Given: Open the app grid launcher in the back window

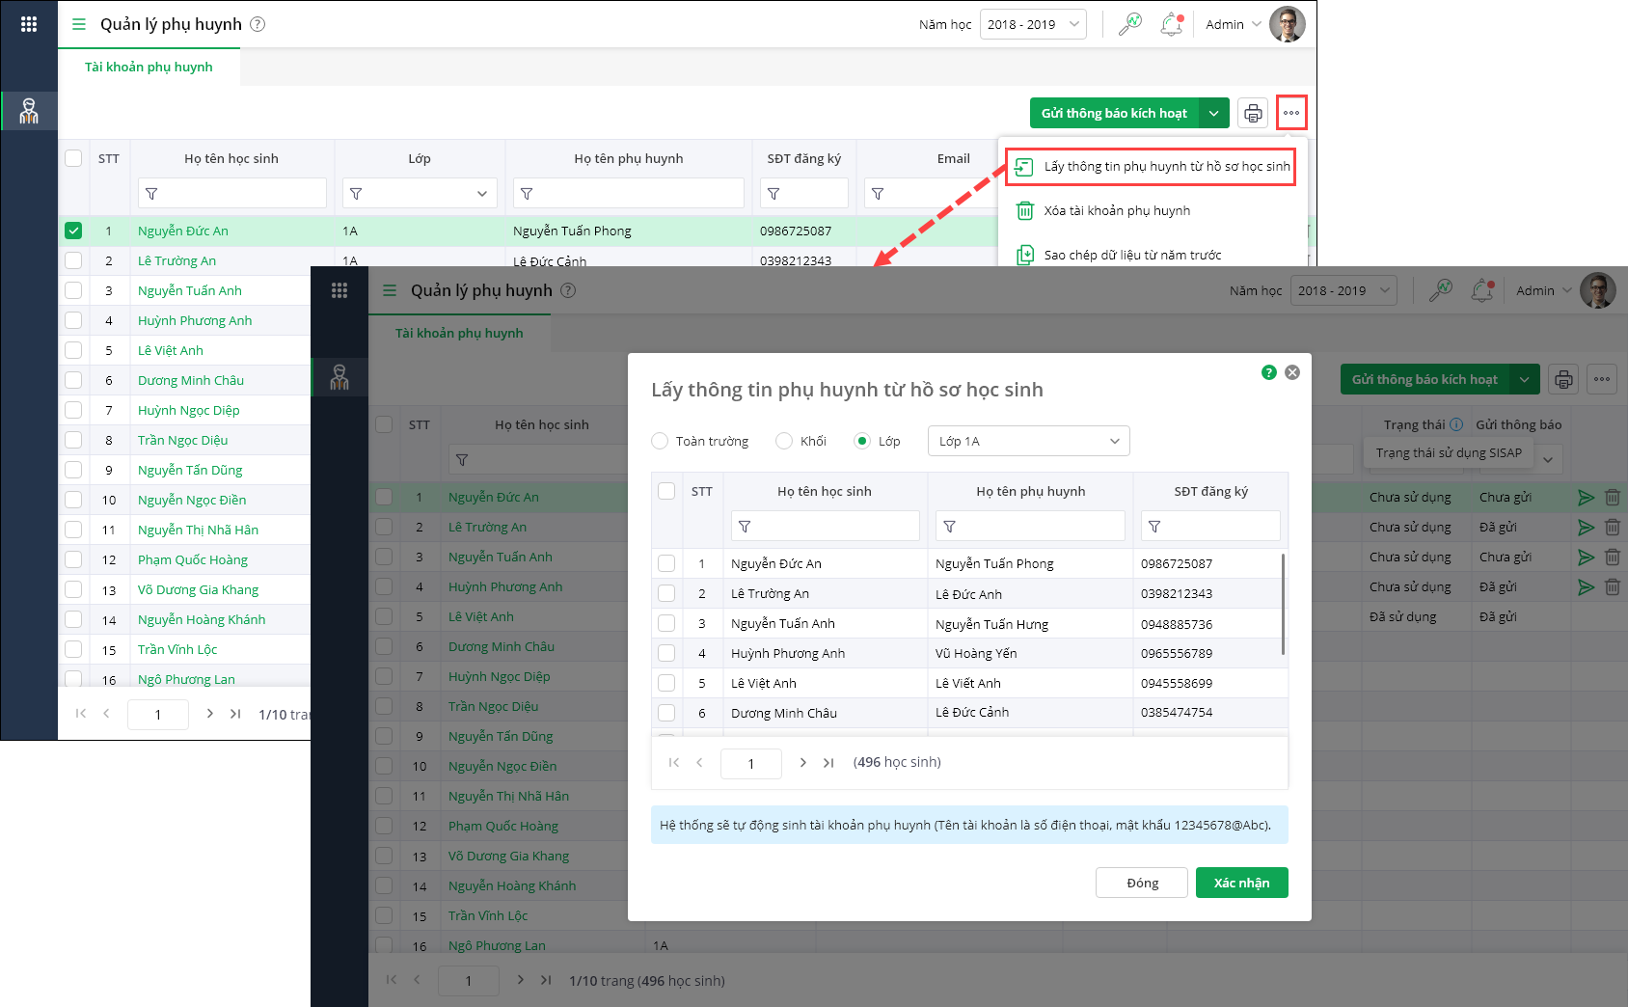Looking at the screenshot, I should click(x=29, y=24).
